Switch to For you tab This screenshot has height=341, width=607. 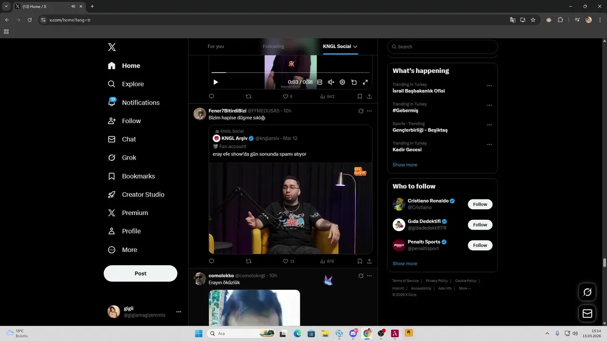pos(216,46)
